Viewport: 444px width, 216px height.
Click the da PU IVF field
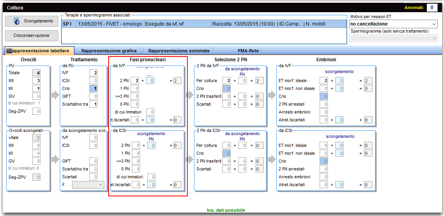(x=93, y=73)
